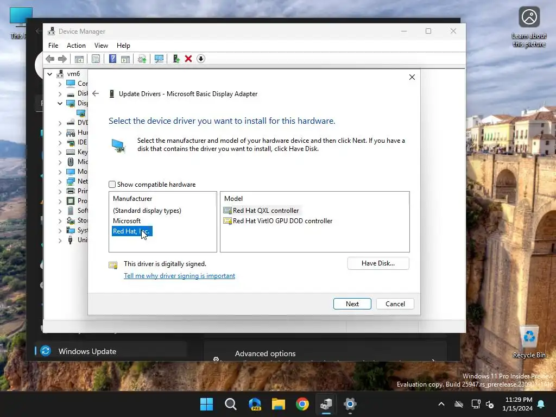Click the Windows Start button on taskbar
This screenshot has height=417, width=556.
coord(206,404)
